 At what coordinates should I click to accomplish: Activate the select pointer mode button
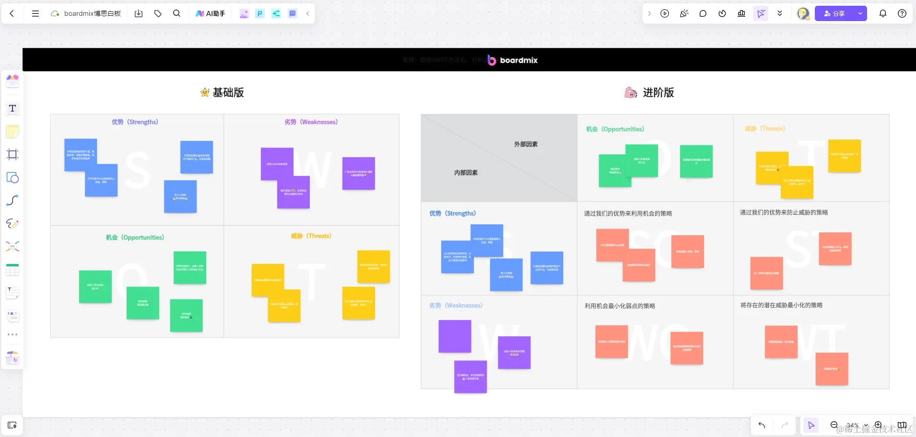(x=811, y=425)
